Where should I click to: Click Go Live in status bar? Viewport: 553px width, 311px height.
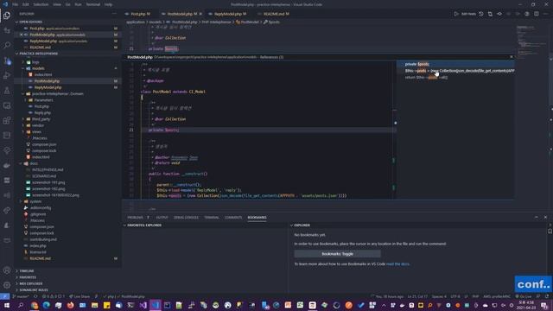(524, 296)
